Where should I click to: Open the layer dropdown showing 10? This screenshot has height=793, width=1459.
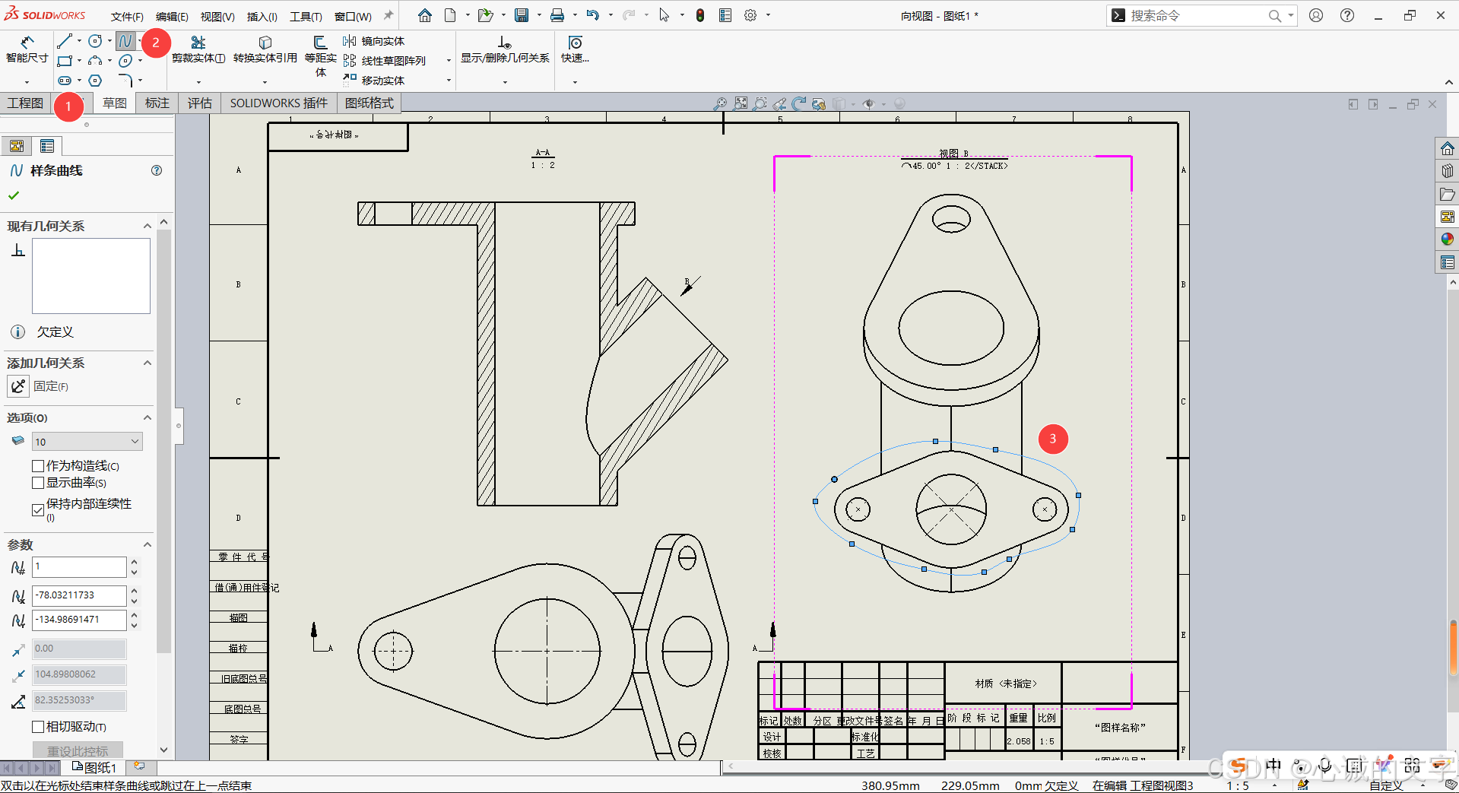[x=87, y=441]
